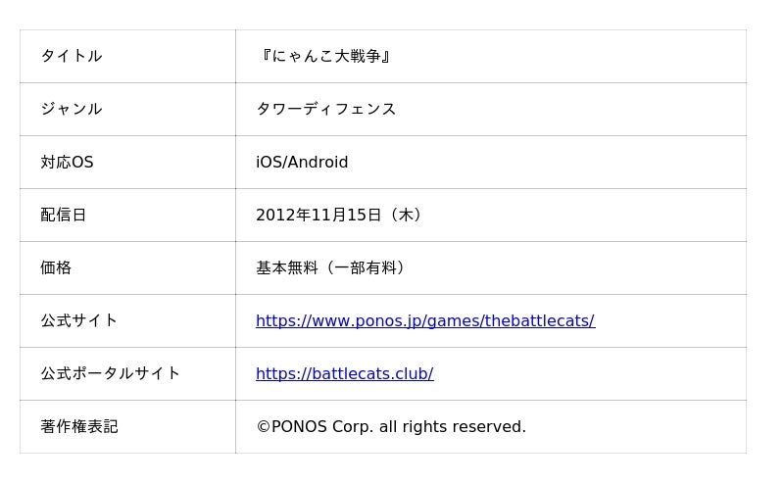Click empty area right of iOS/Android text

click(548, 162)
